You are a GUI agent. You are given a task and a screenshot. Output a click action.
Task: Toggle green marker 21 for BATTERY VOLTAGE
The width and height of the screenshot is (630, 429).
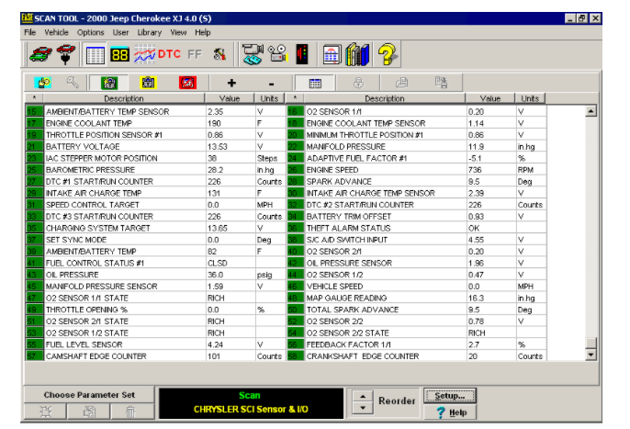click(x=34, y=146)
